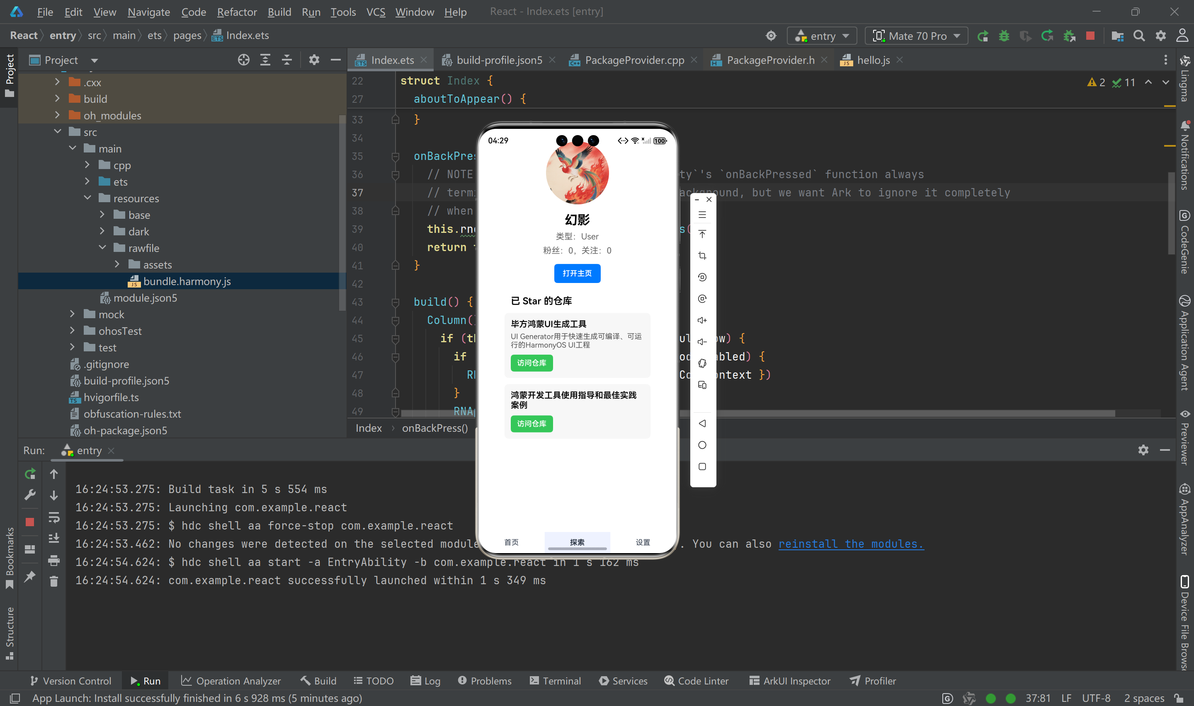Open the Refactor menu
The height and width of the screenshot is (706, 1194).
pos(236,12)
